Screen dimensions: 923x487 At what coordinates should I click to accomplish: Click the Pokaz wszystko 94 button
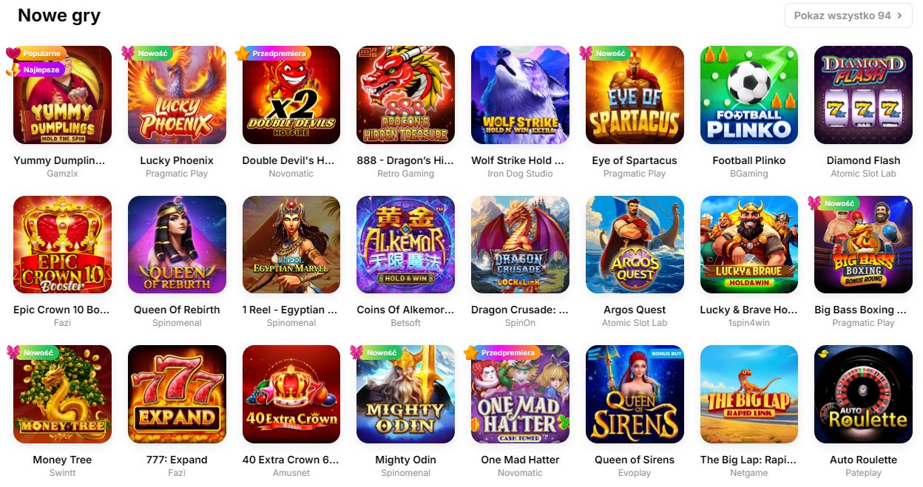point(848,16)
